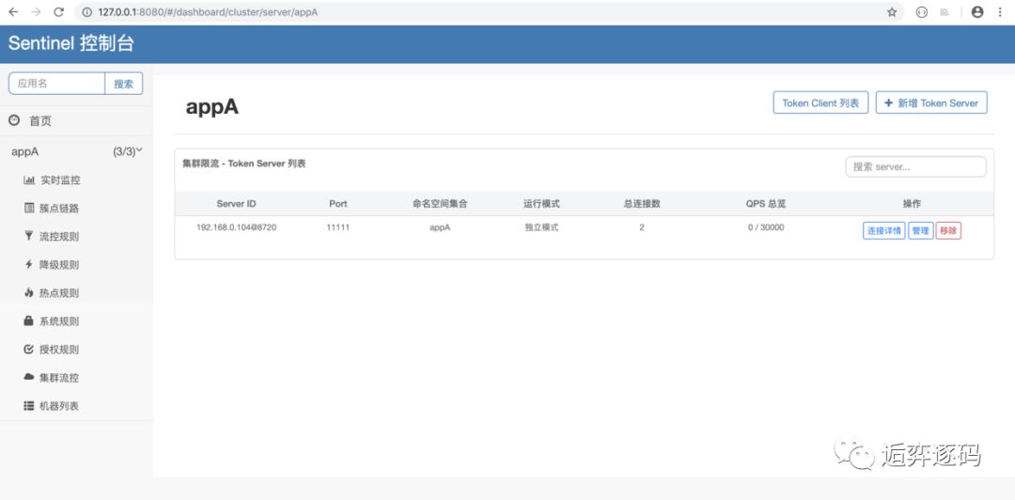Click port value 11111
Image resolution: width=1015 pixels, height=500 pixels.
pos(338,228)
